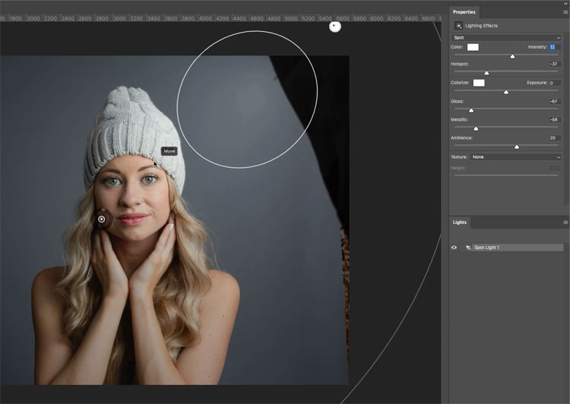Open the Colorize color swatch
The height and width of the screenshot is (404, 570).
tap(478, 83)
